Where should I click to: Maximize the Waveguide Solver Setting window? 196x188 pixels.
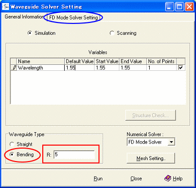click(x=180, y=7)
